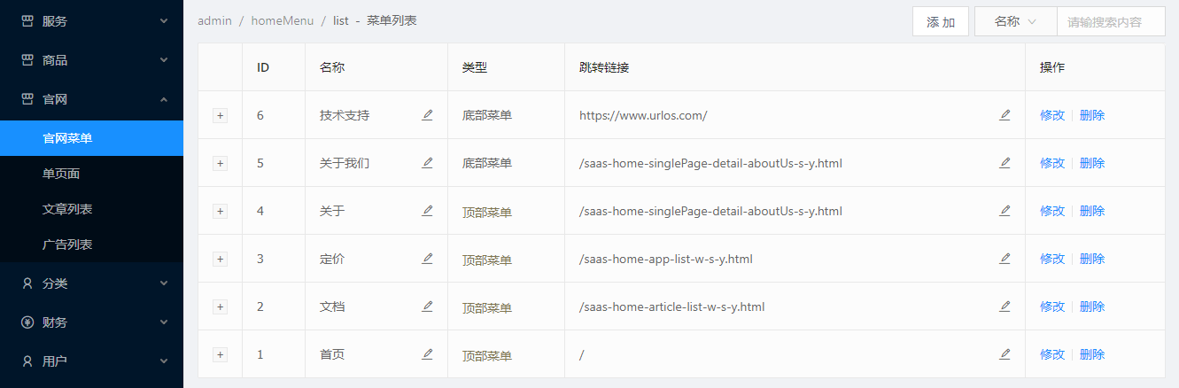1179x388 pixels.
Task: Click 删除 for 定价 row
Action: tap(1092, 259)
